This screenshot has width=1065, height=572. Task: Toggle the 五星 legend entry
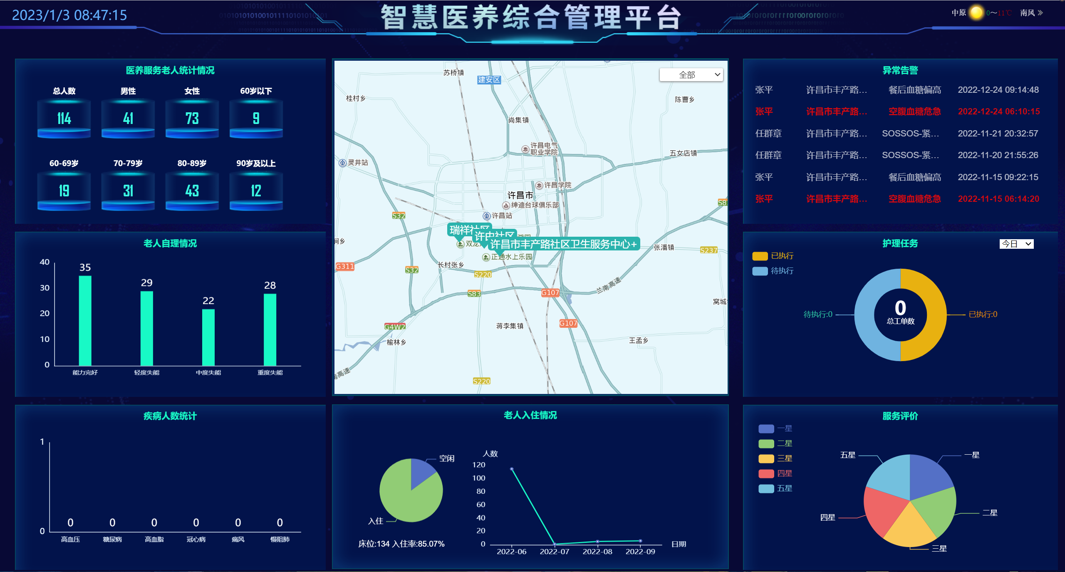click(775, 488)
